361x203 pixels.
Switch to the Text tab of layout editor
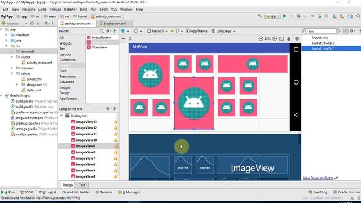click(x=82, y=185)
